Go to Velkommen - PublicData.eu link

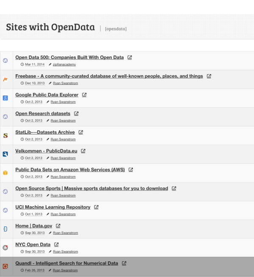46,151
